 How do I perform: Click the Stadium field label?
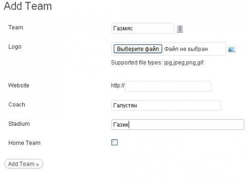click(x=19, y=124)
